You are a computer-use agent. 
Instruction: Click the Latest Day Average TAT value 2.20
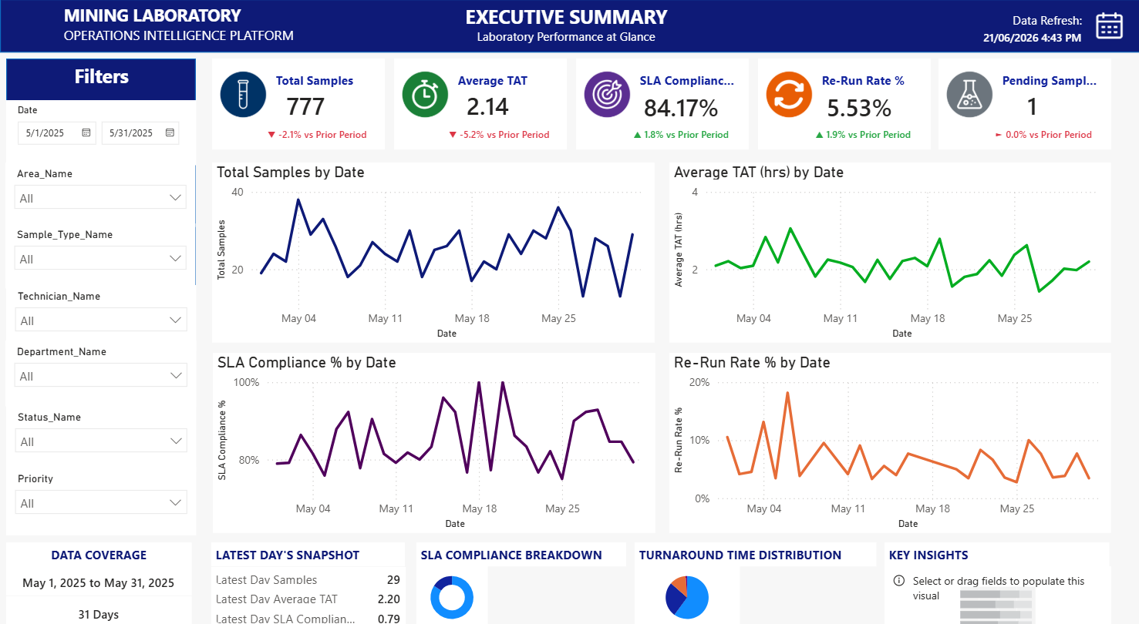pos(389,599)
